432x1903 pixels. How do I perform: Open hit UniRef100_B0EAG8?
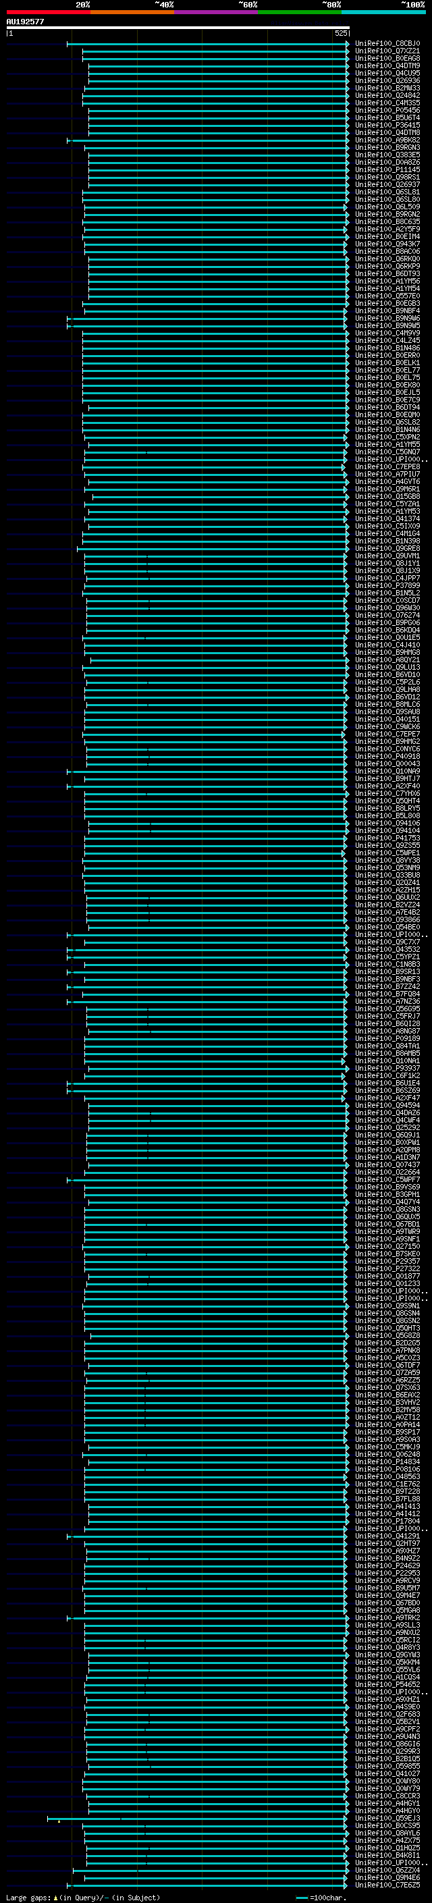click(x=387, y=58)
